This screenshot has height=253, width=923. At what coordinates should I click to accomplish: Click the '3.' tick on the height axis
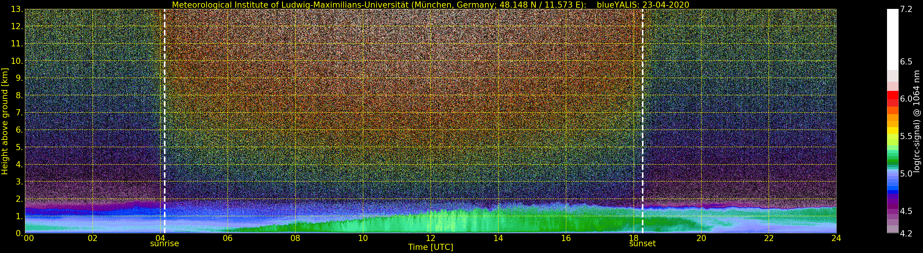coord(19,181)
